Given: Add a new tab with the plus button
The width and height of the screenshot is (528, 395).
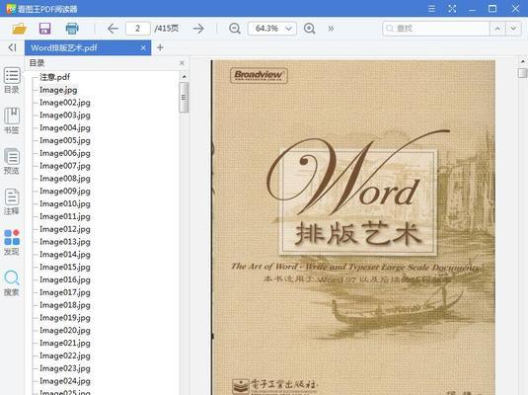Looking at the screenshot, I should pos(160,47).
